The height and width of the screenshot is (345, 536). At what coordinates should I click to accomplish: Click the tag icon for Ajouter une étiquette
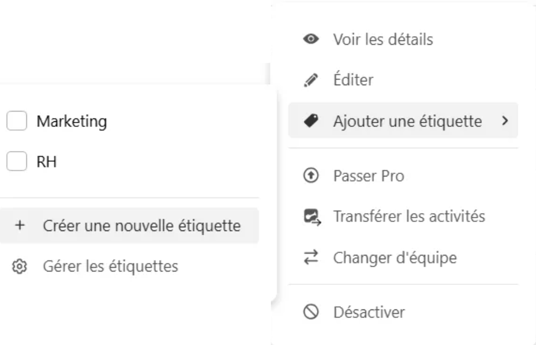tap(311, 121)
